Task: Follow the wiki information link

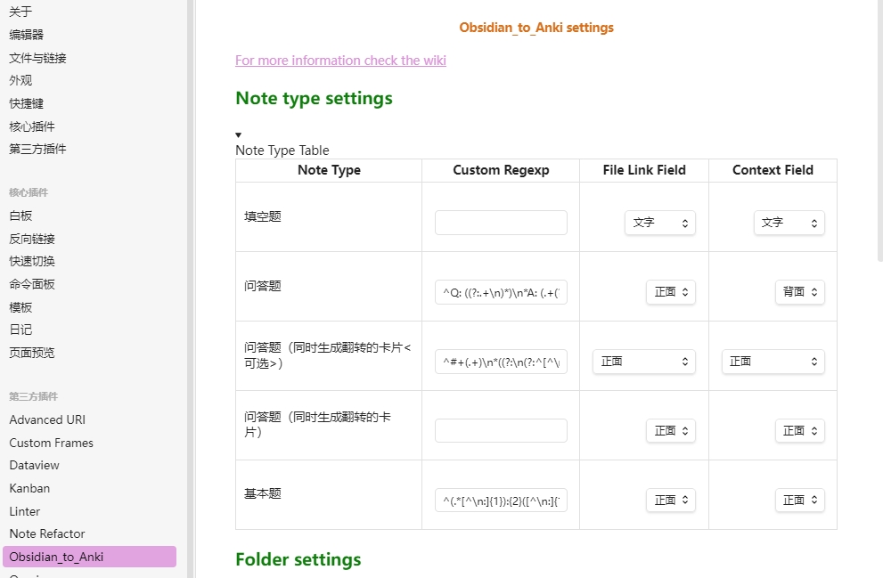Action: [x=340, y=61]
